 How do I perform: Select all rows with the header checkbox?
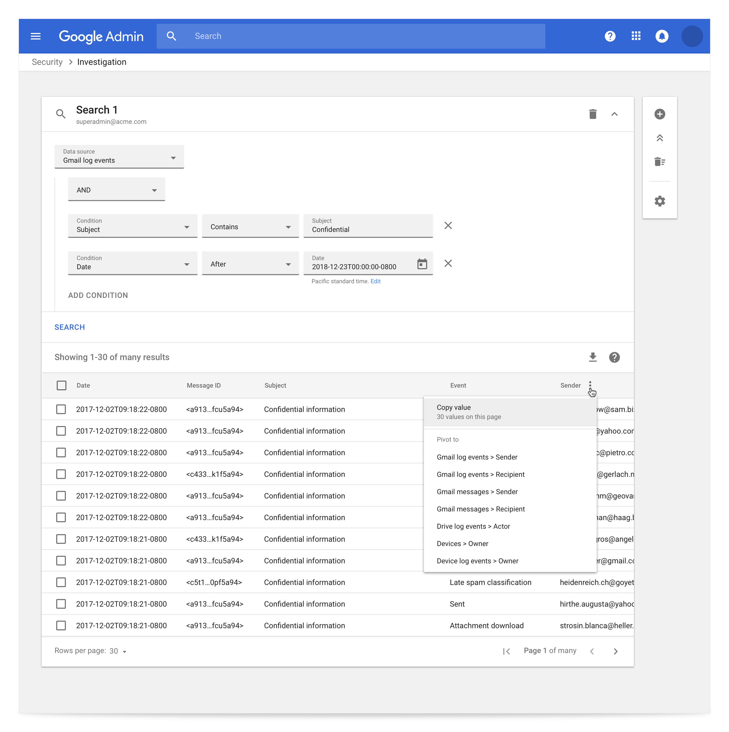pyautogui.click(x=61, y=385)
